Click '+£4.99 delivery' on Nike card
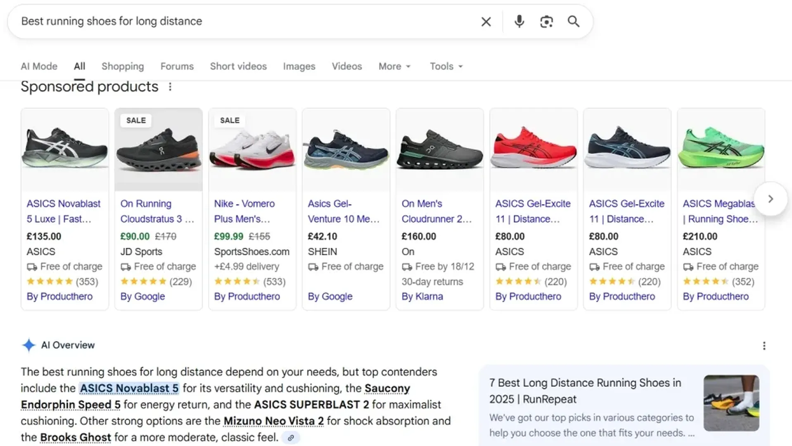The width and height of the screenshot is (792, 446). click(247, 267)
